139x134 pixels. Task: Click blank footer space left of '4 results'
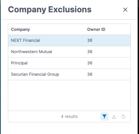pos(34,117)
